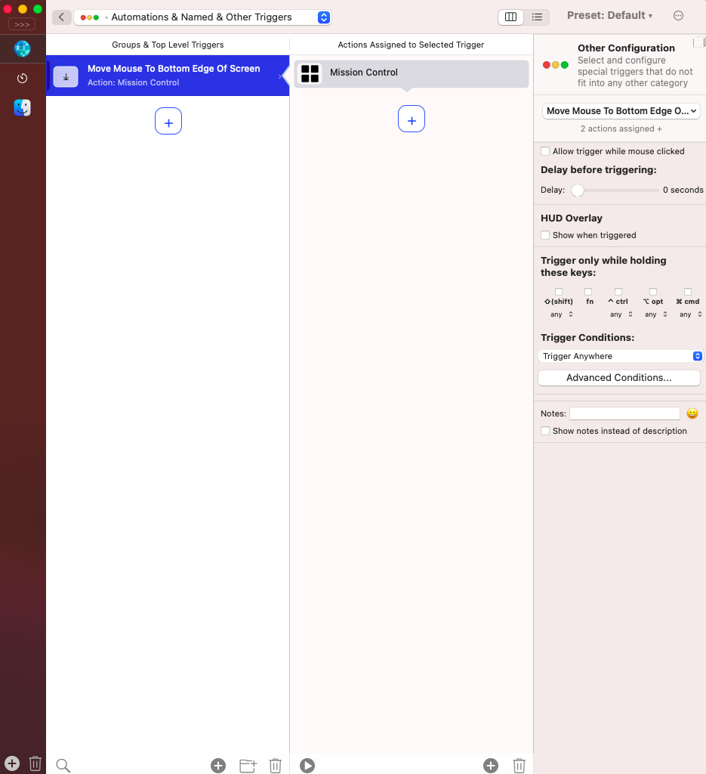Open the search magnifier icon
Viewport: 706px width, 774px height.
(63, 766)
